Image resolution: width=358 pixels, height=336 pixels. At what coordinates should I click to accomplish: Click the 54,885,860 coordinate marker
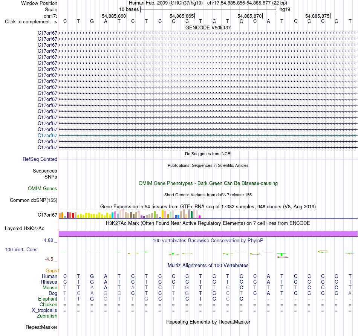(x=114, y=16)
